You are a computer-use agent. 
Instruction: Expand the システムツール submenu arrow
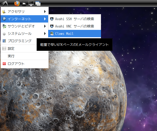(x=45, y=34)
